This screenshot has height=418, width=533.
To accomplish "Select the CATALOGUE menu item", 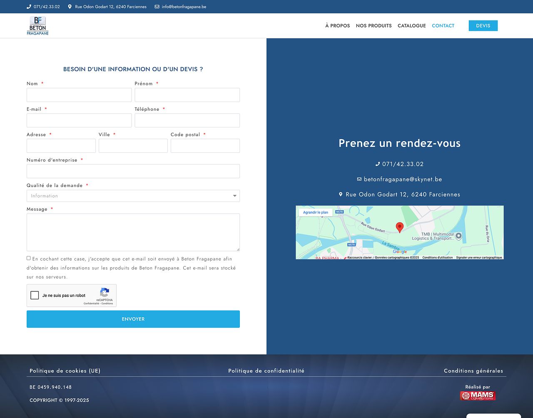I will click(x=411, y=25).
